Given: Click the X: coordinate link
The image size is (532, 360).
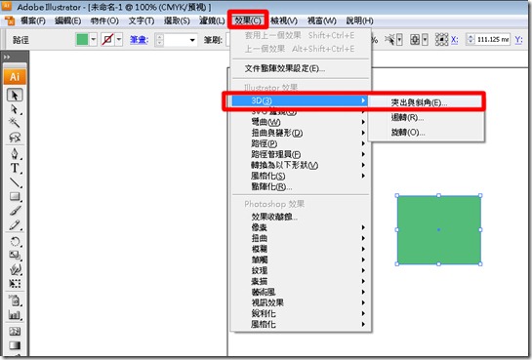Looking at the screenshot, I should tap(454, 40).
